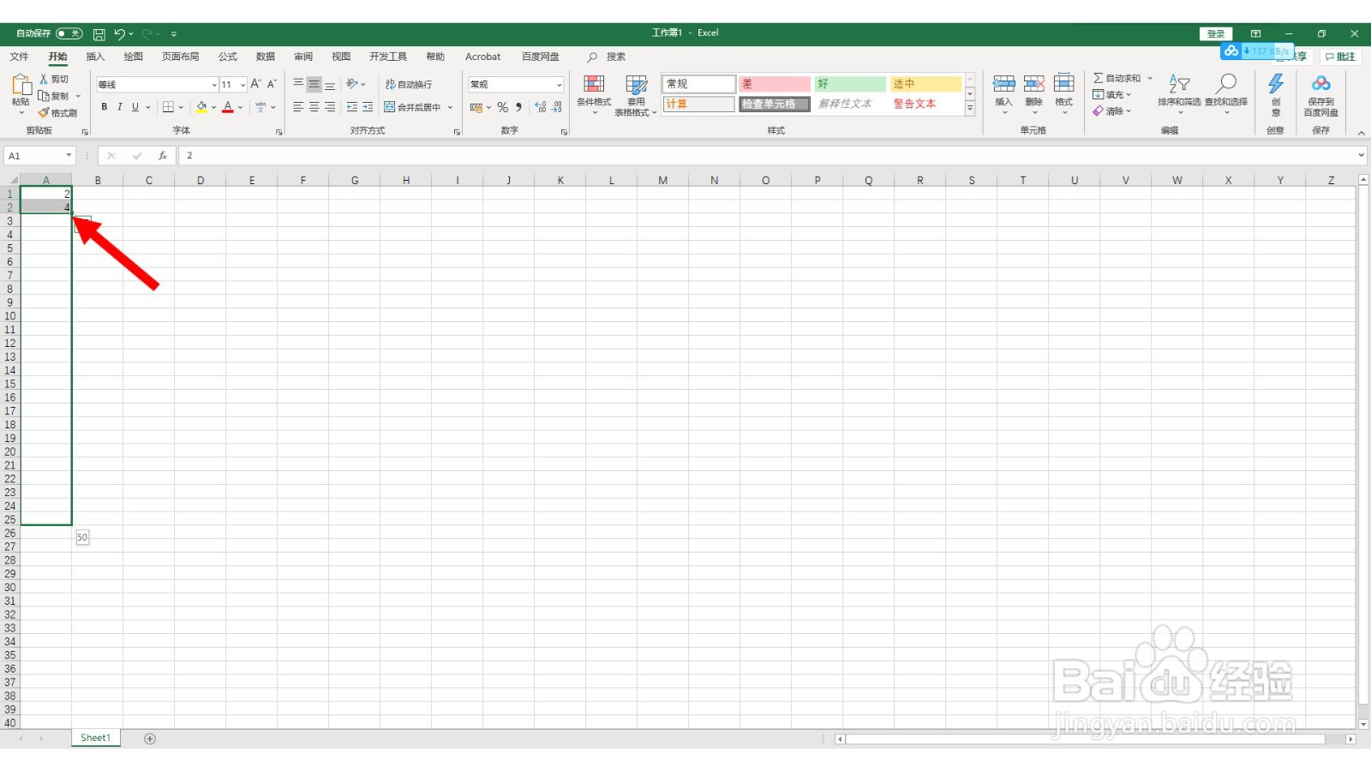Image resolution: width=1371 pixels, height=771 pixels.
Task: Open Format as Table (套用表格格式)
Action: (x=636, y=94)
